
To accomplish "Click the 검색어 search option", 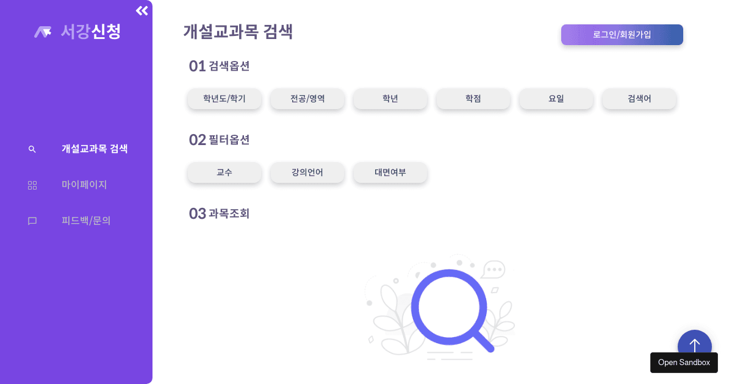I will (639, 99).
